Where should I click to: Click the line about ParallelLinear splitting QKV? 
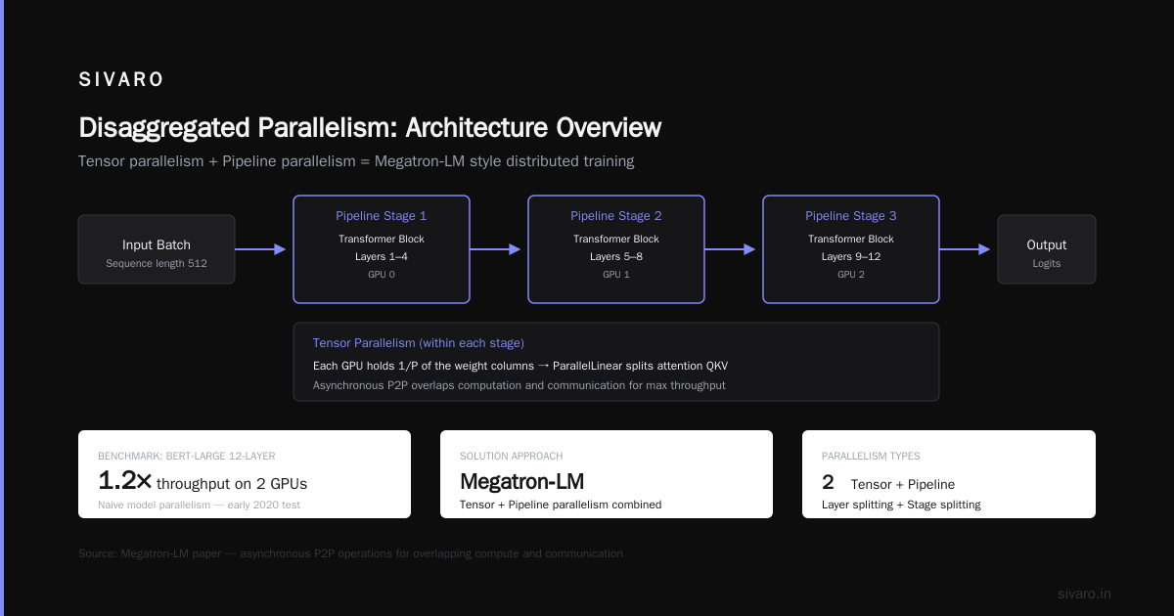pos(520,366)
